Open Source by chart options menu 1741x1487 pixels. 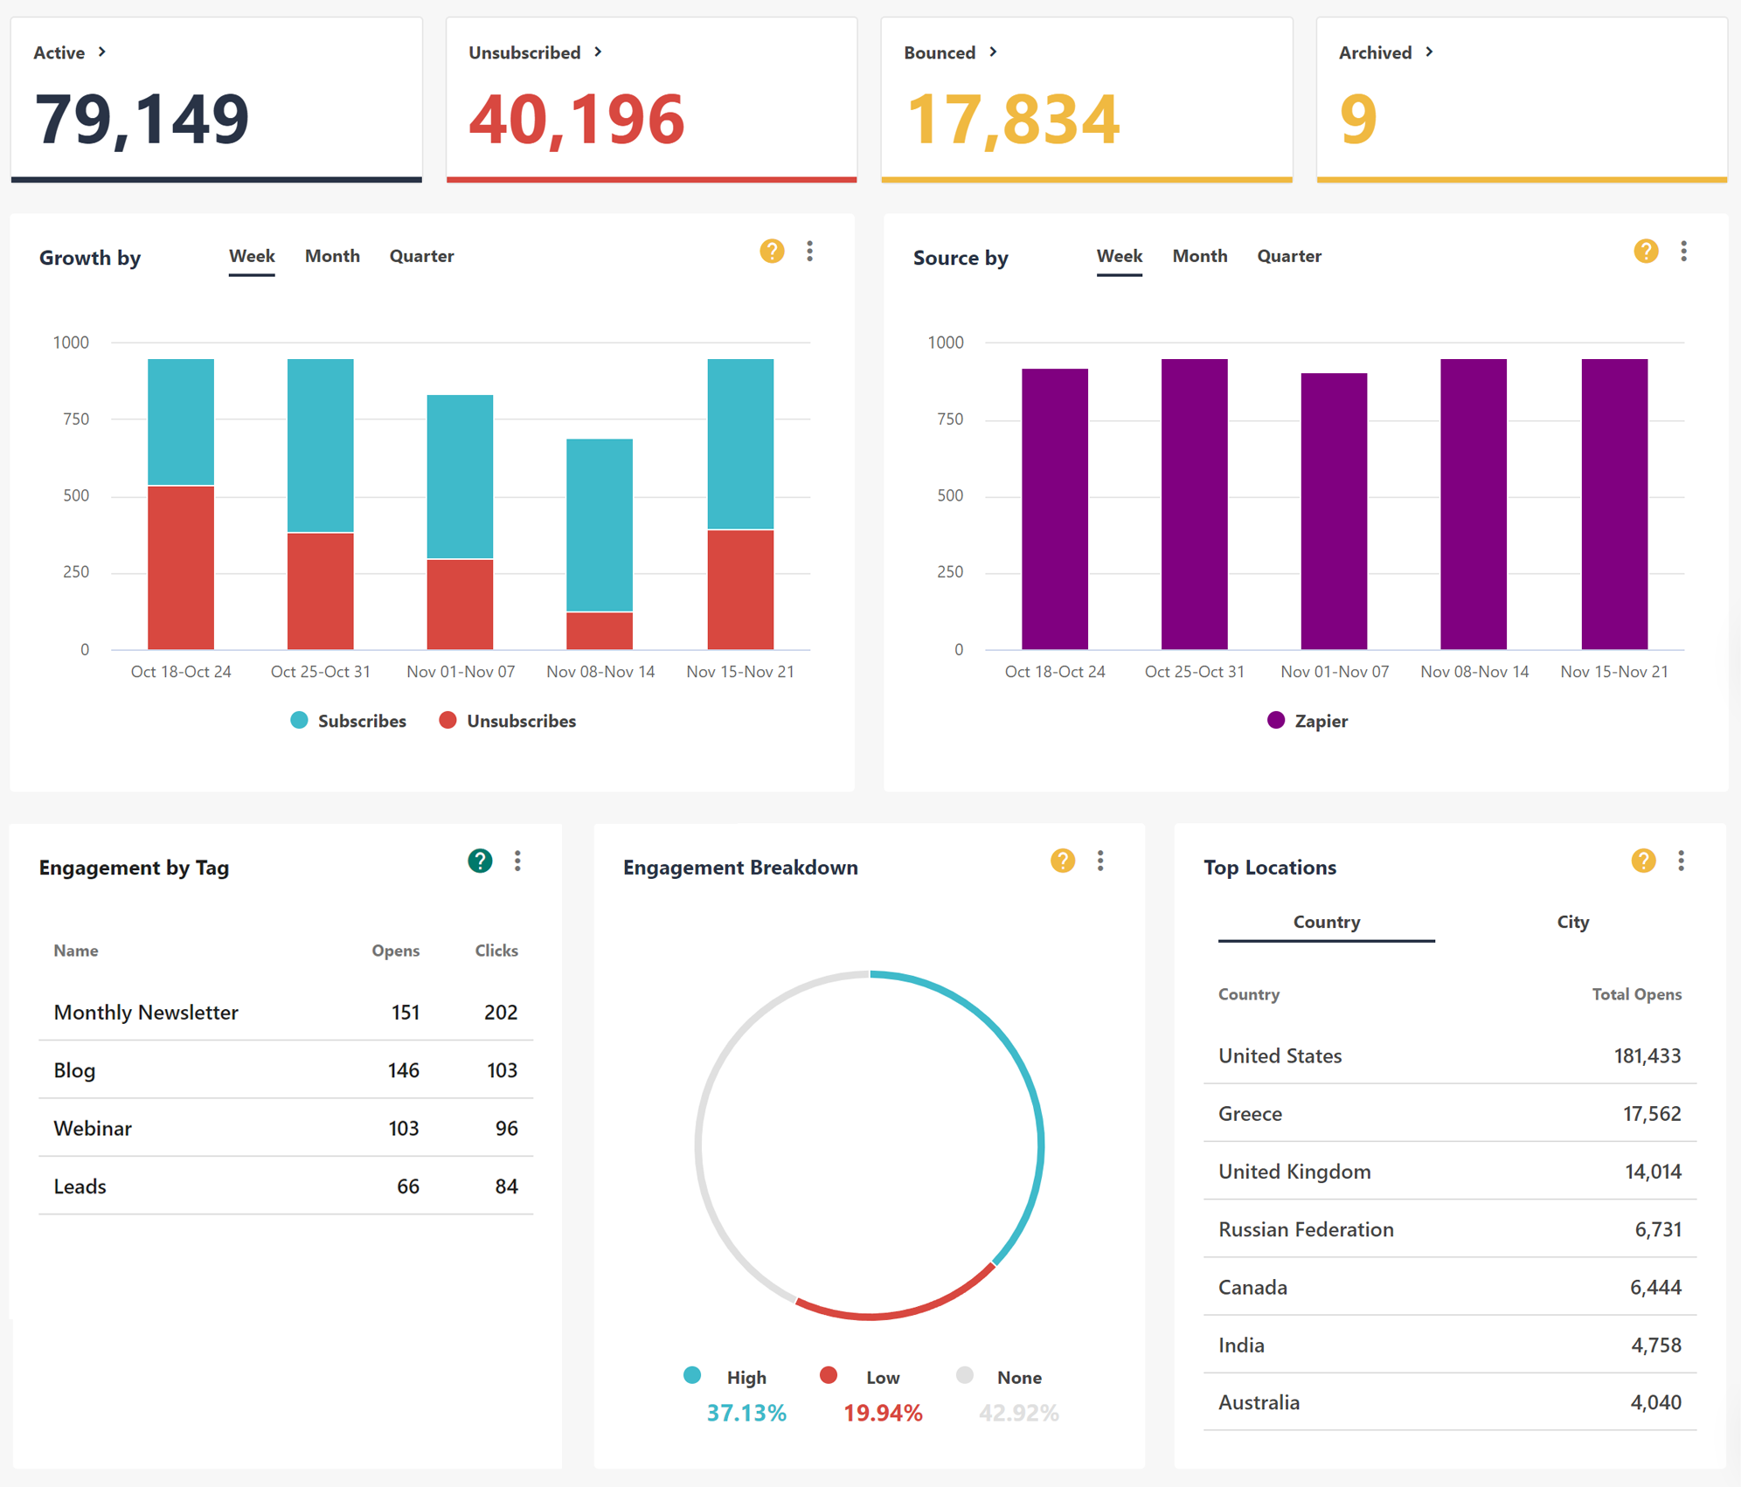tap(1683, 252)
